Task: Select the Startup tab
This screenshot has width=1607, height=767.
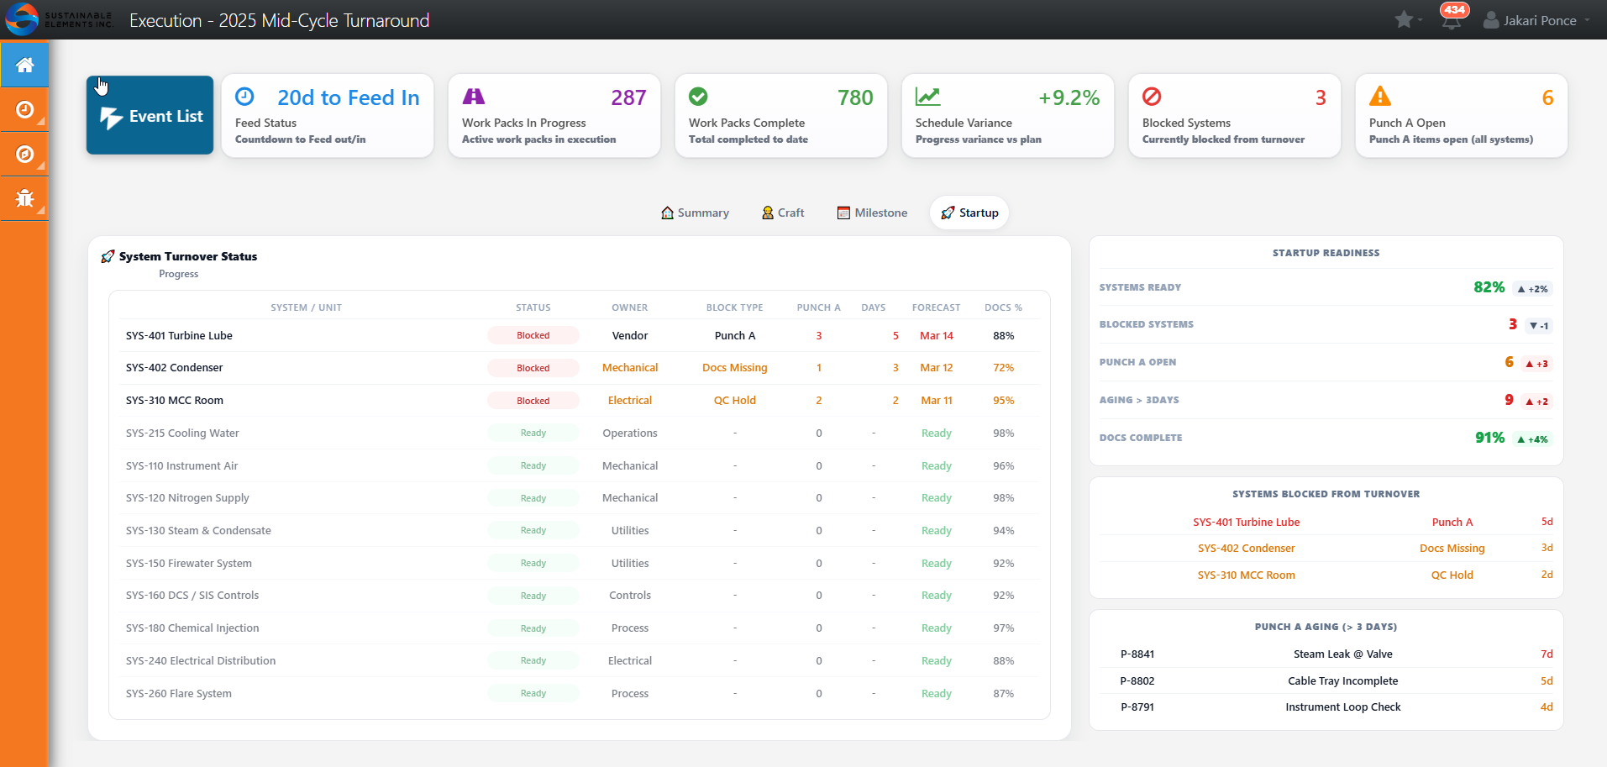Action: 969,213
